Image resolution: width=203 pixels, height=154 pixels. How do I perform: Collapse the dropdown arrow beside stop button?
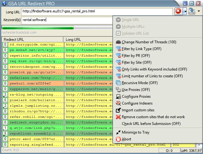click(x=185, y=11)
